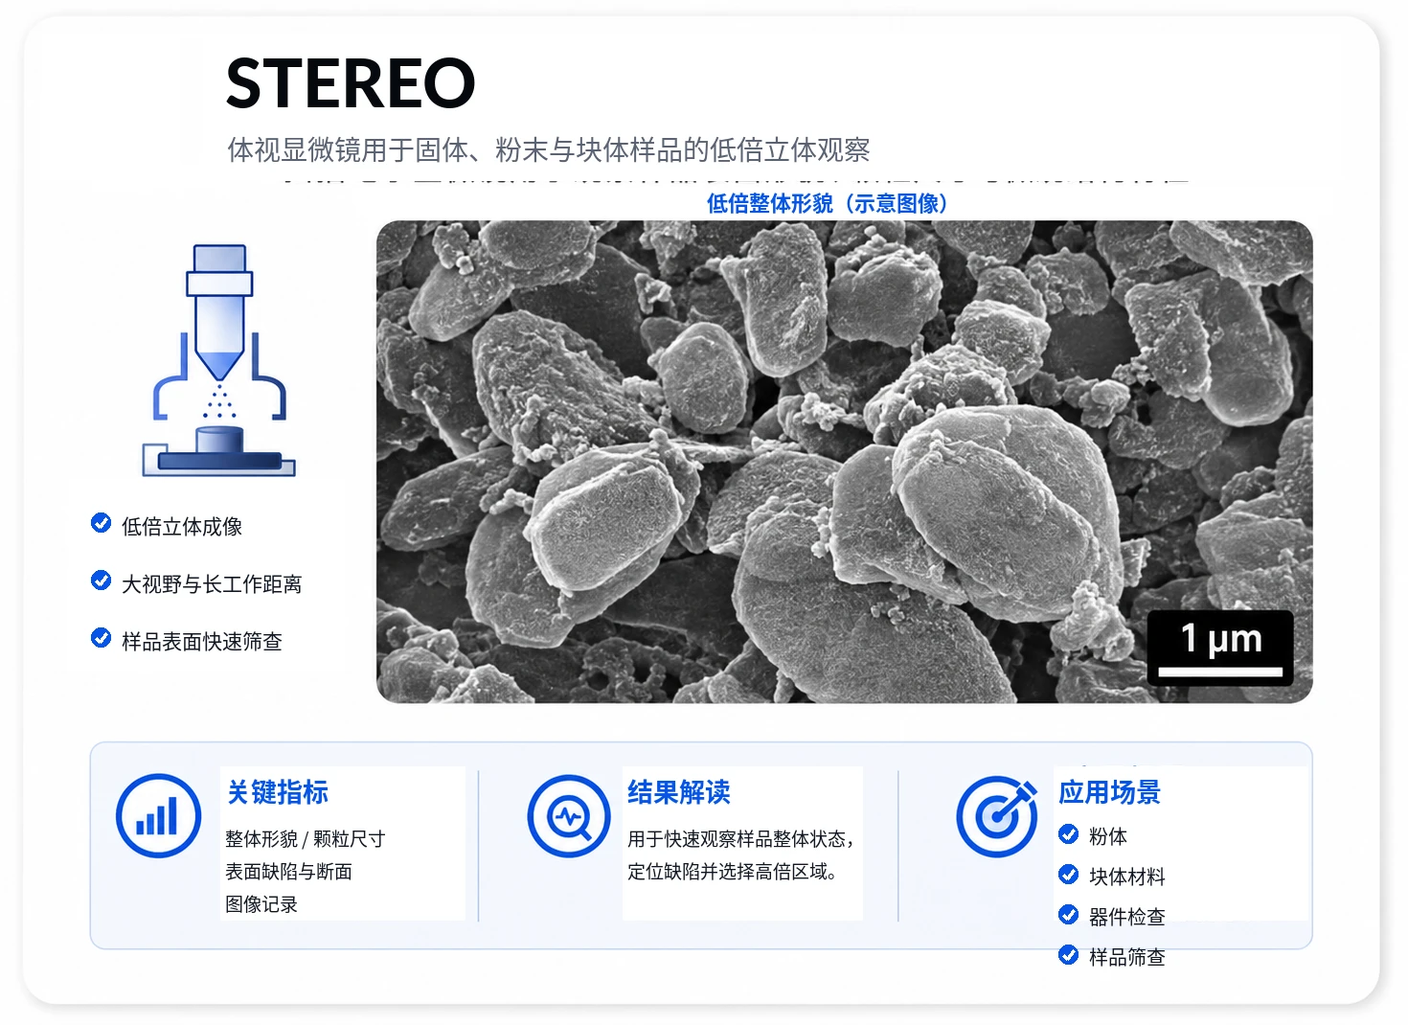The height and width of the screenshot is (1025, 1408).
Task: Click the stereo microscope illustration icon
Action: click(x=219, y=360)
